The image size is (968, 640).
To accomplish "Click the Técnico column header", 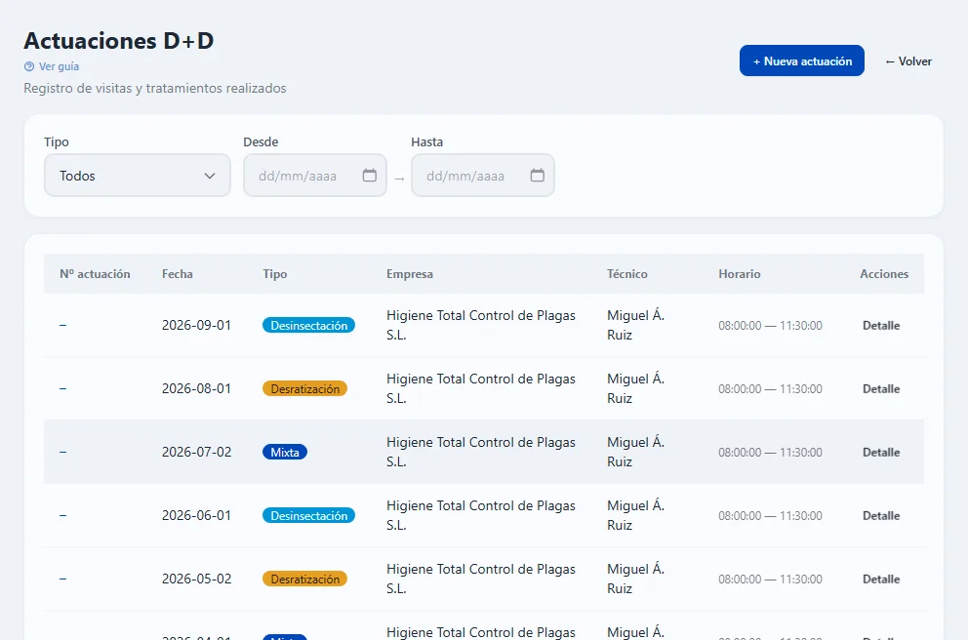I will [x=626, y=274].
